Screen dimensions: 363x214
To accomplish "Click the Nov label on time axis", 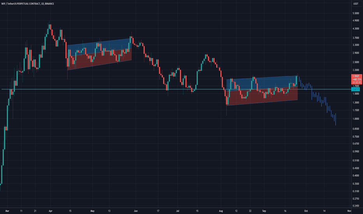I will [349, 211].
